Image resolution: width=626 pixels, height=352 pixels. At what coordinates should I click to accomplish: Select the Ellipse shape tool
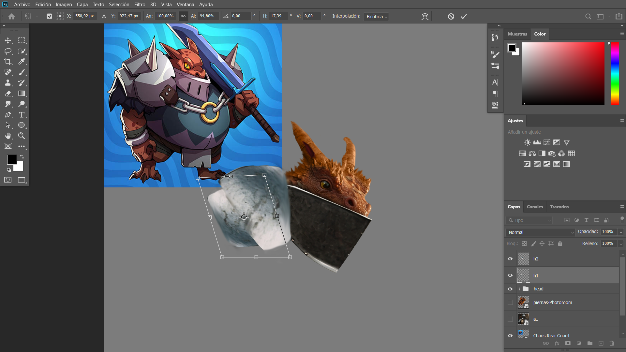click(22, 125)
